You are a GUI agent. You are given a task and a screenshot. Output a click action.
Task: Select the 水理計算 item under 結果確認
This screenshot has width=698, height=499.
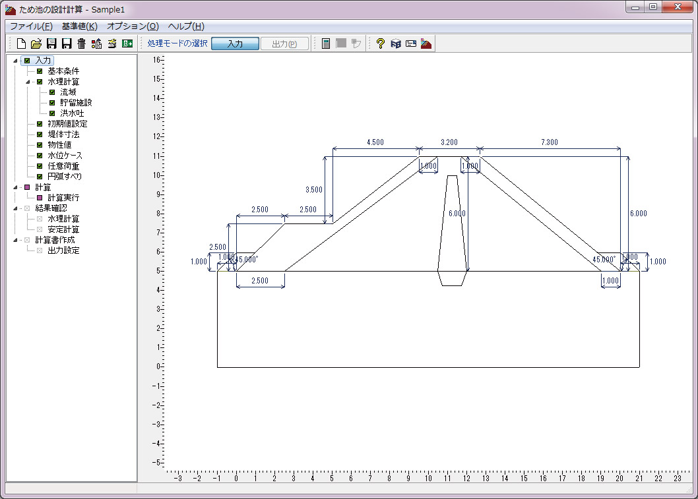pyautogui.click(x=63, y=219)
